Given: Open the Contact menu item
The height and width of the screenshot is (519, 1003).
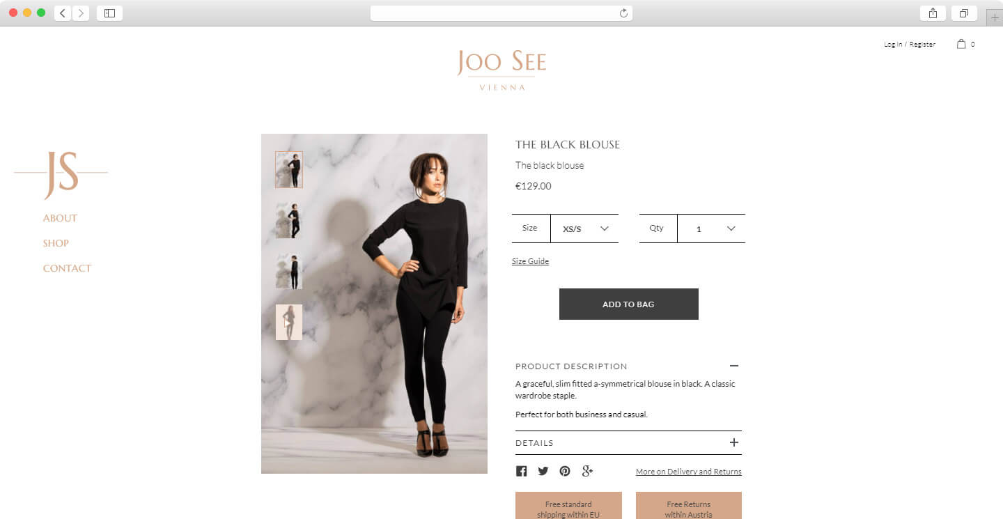Looking at the screenshot, I should pyautogui.click(x=67, y=268).
